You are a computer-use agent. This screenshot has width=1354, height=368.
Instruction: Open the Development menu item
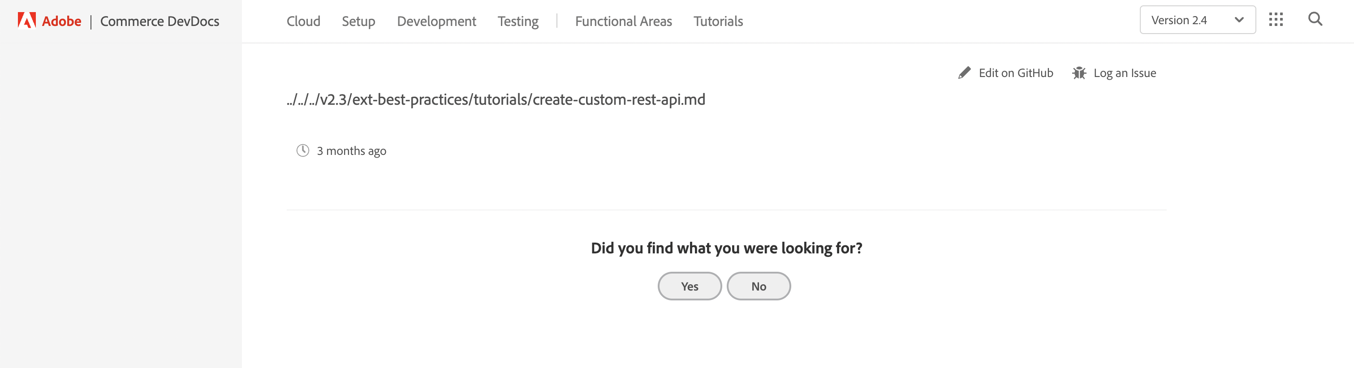436,21
